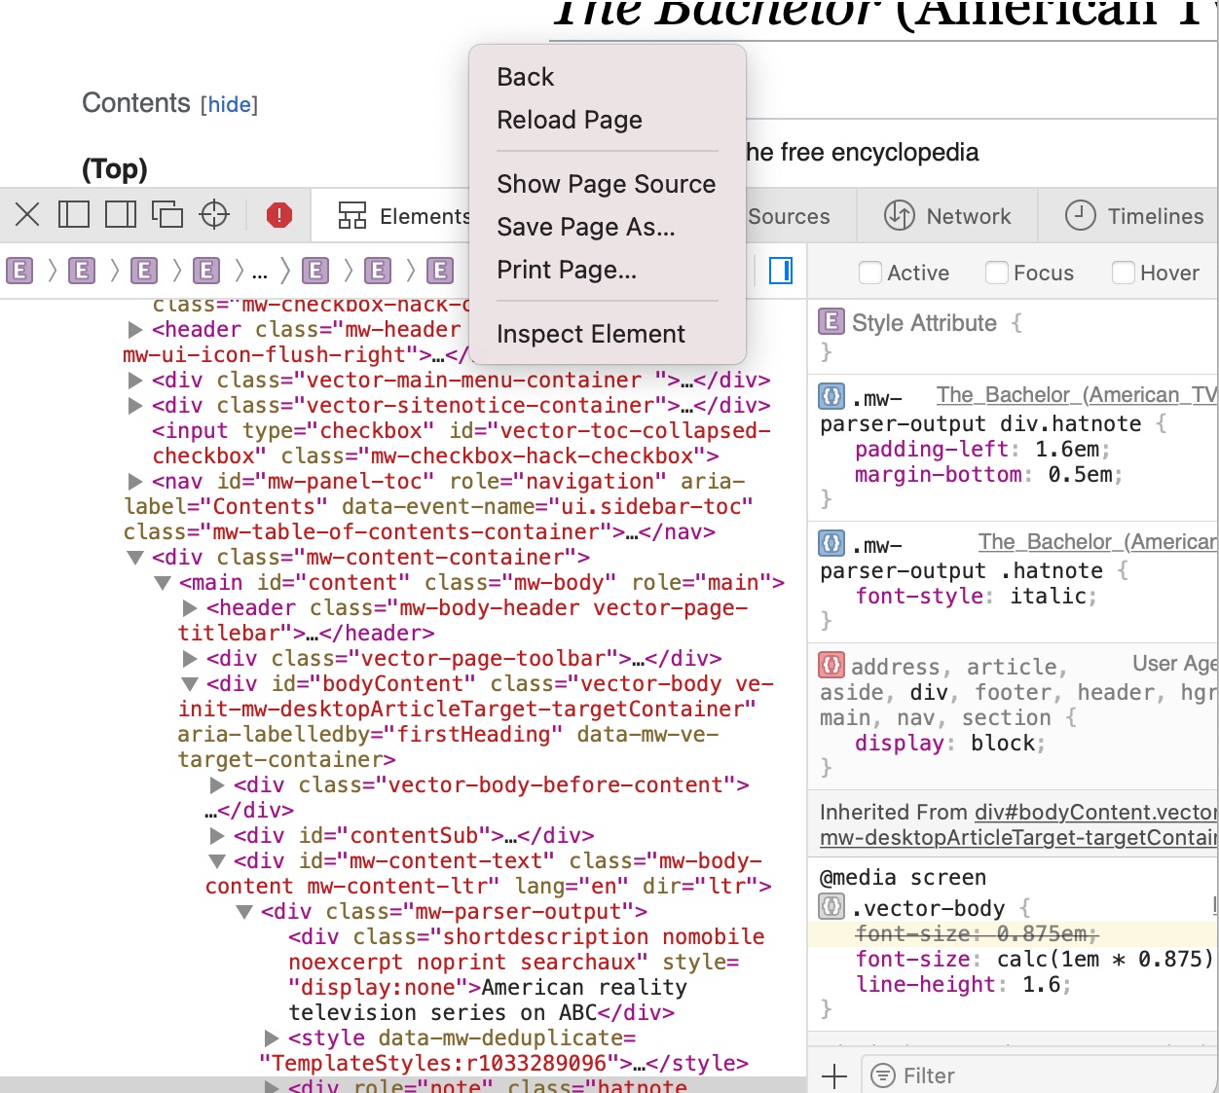Select the shortdescription nomobile div line
Screen dimensions: 1219x1093
pos(527,974)
